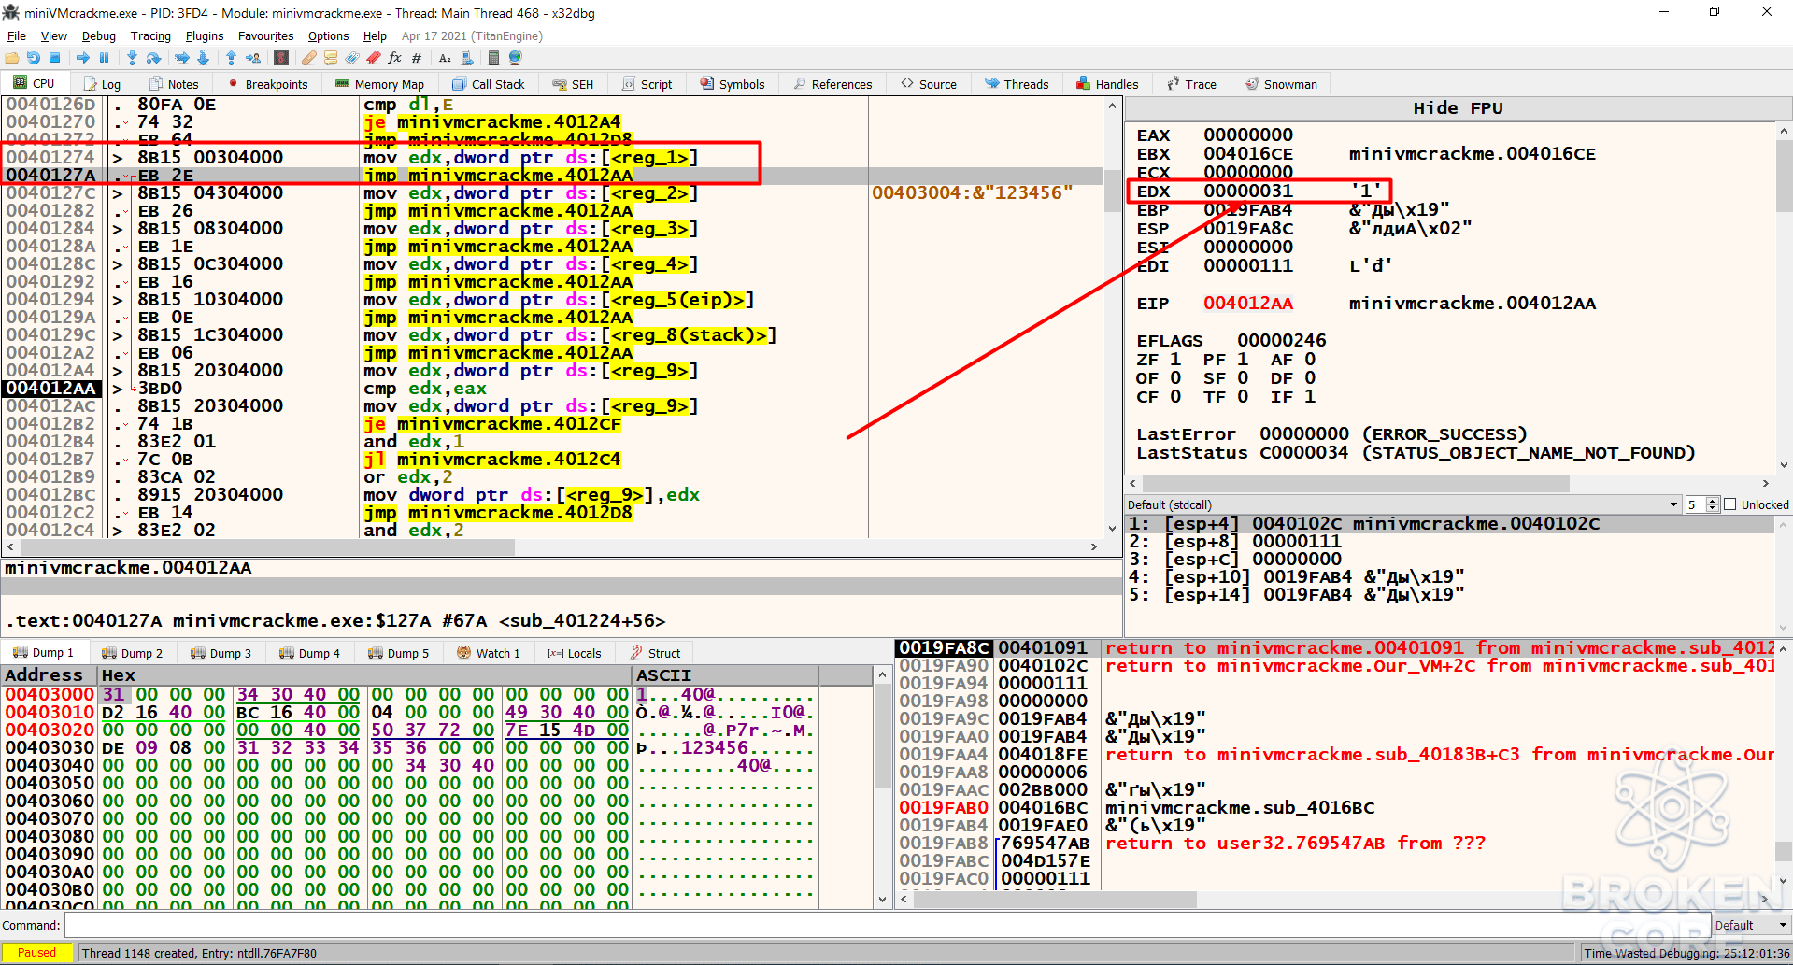Click the Command input field
This screenshot has height=965, width=1793.
(x=886, y=926)
